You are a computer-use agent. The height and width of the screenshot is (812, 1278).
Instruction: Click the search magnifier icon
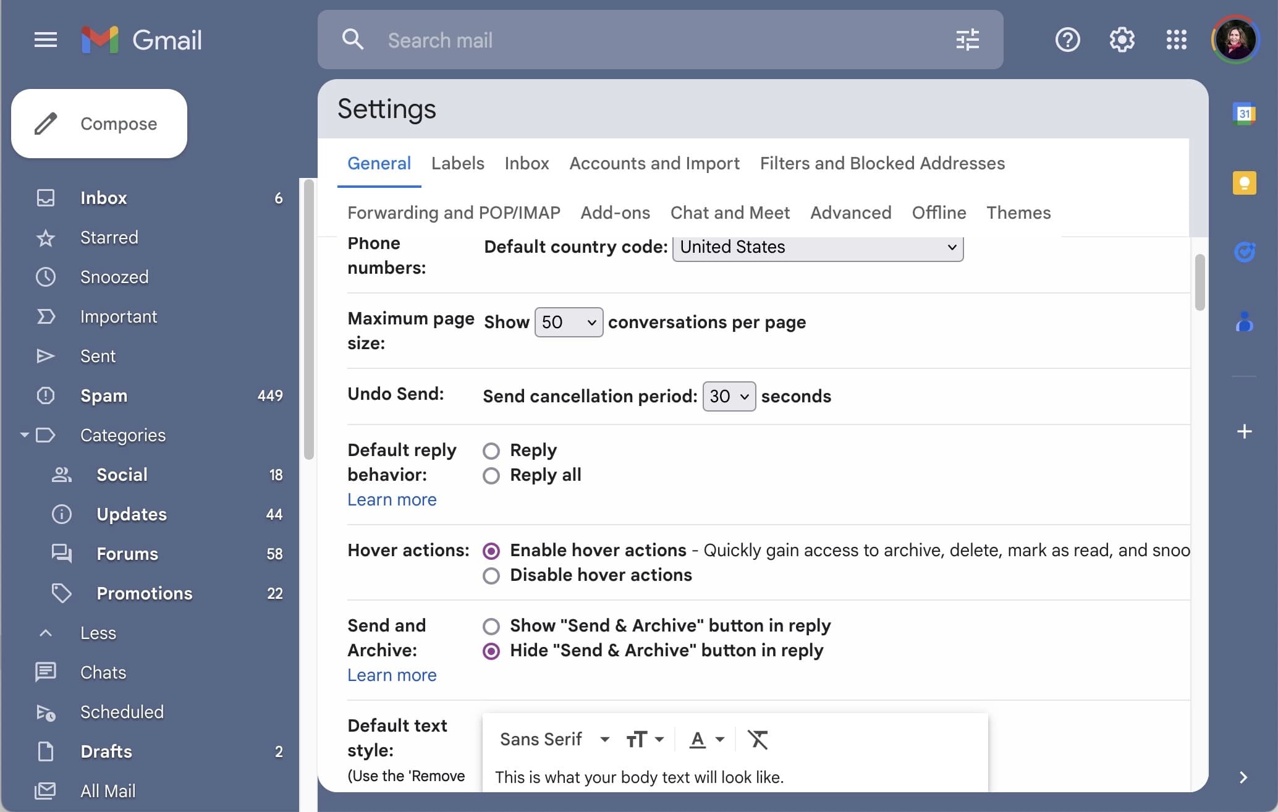353,40
